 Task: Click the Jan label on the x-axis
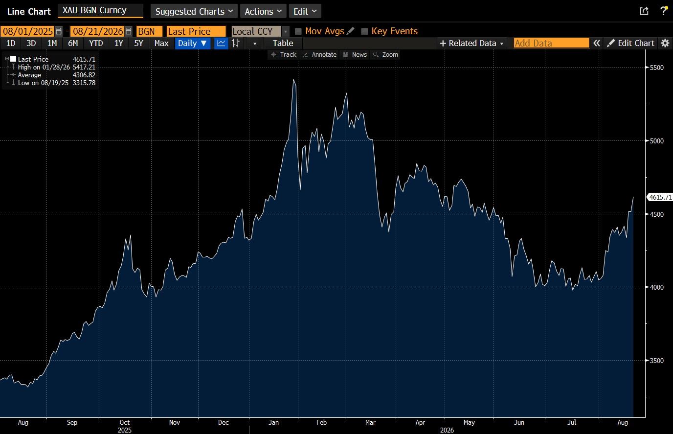273,422
